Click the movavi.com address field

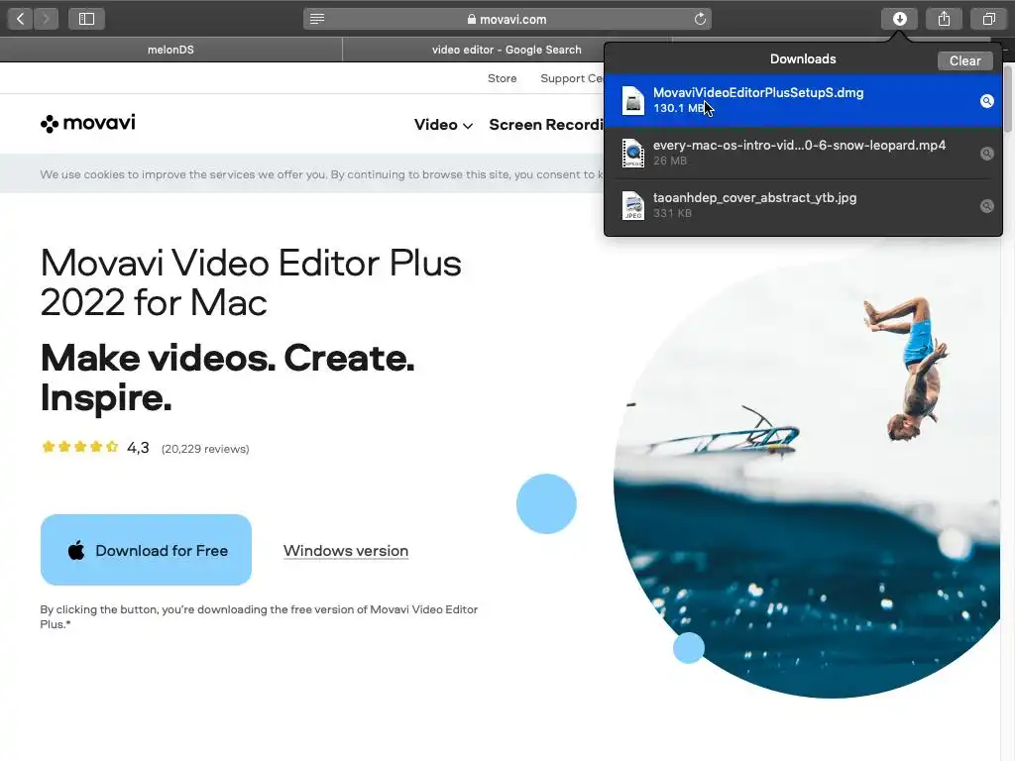point(507,19)
